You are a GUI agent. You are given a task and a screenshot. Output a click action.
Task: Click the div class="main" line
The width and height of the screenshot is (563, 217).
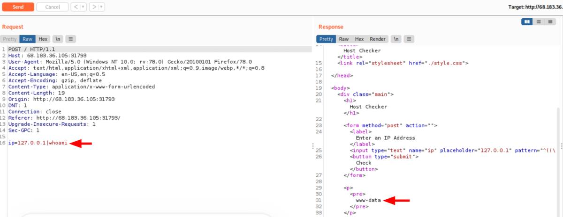click(x=365, y=94)
